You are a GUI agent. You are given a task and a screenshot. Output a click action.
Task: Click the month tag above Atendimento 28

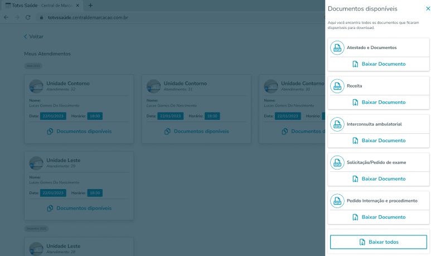(x=36, y=229)
